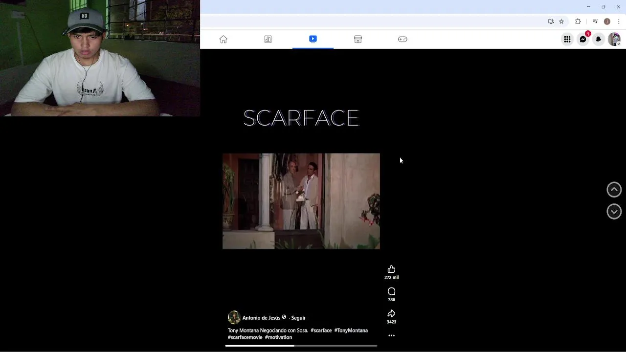Bookmark this page with the star icon
626x352 pixels.
tap(561, 22)
